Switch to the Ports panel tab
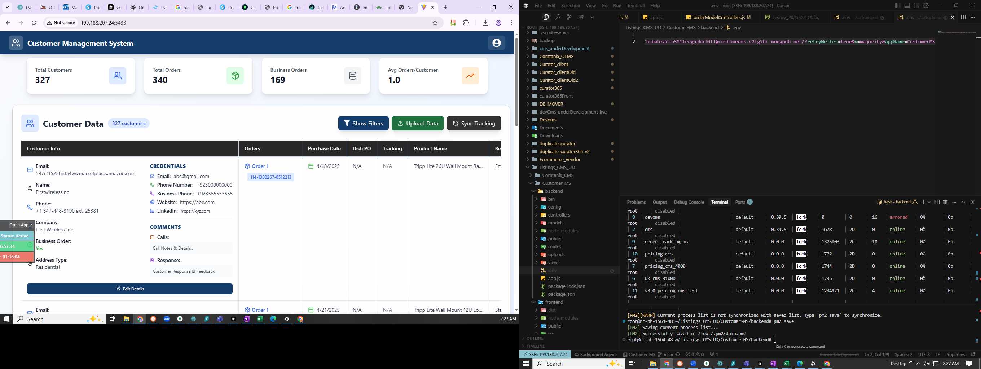The image size is (981, 369). coord(743,202)
